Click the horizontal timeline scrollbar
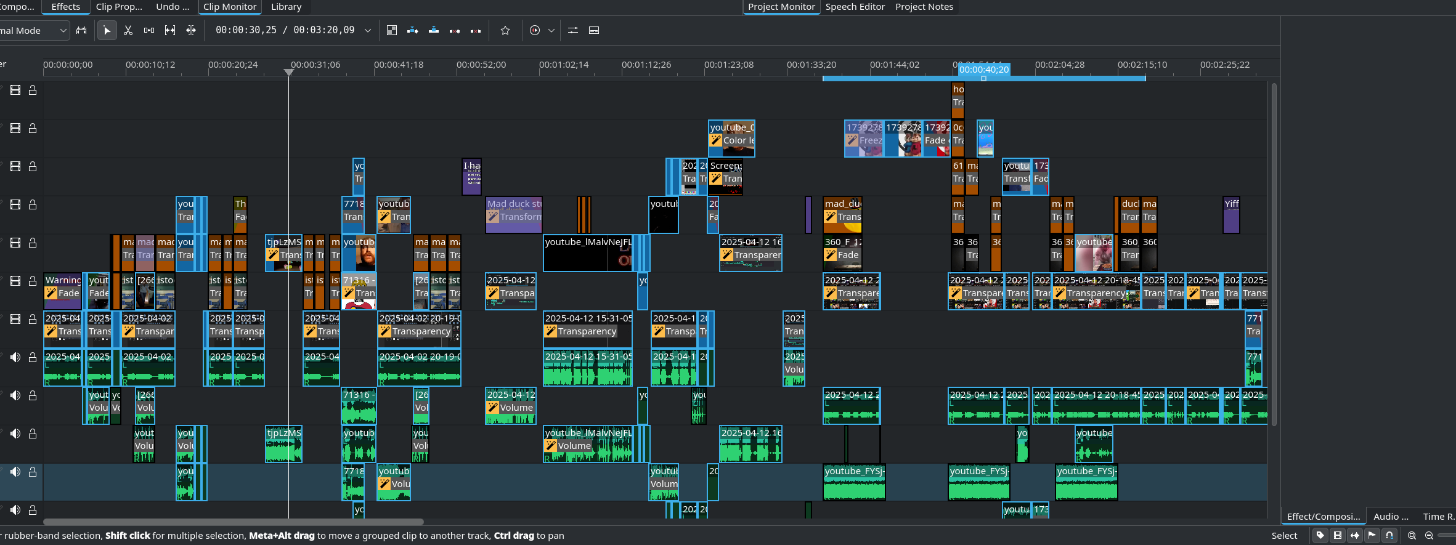The width and height of the screenshot is (1456, 545). click(x=233, y=522)
